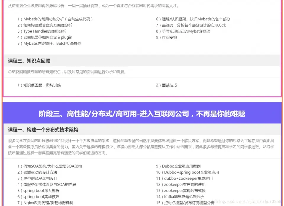Select '8）手写实现自己的Mybatis框架' line
This screenshot has height=206, width=284.
pos(183,31)
